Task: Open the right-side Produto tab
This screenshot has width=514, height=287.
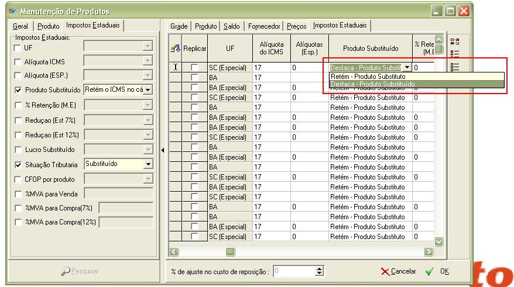Action: pyautogui.click(x=206, y=26)
